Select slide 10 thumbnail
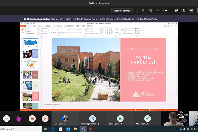Viewport: 198px width, 132px height. coord(30,53)
